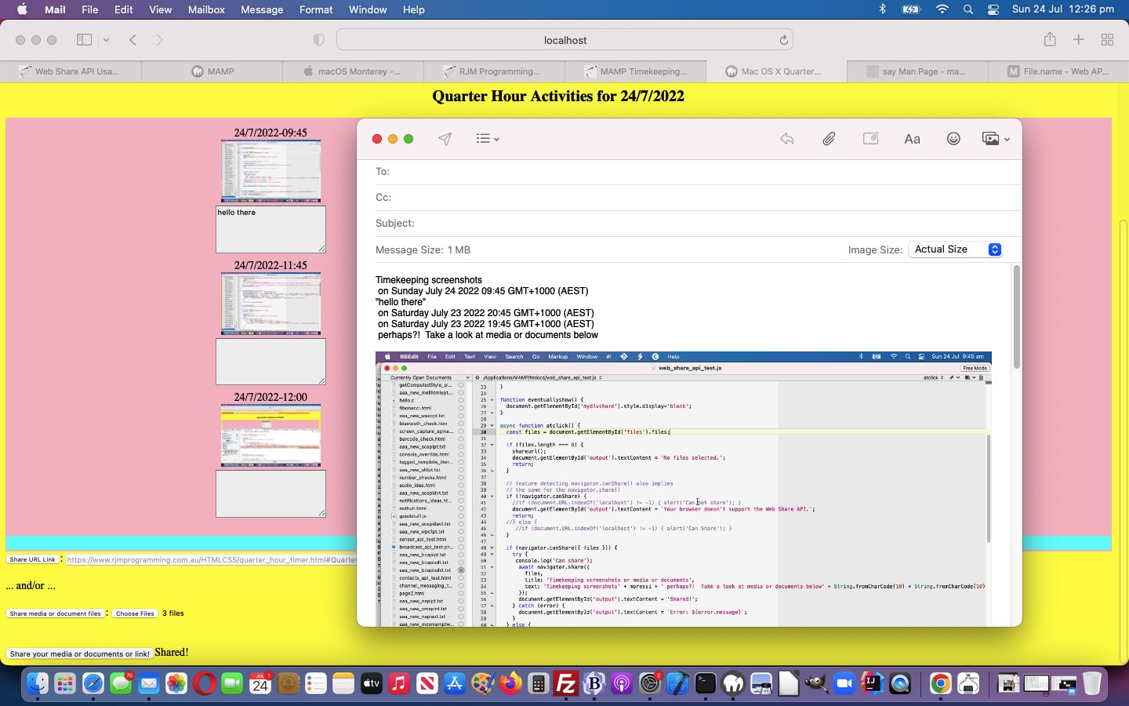Click the Safari share icon
Viewport: 1129px width, 706px height.
[1050, 40]
